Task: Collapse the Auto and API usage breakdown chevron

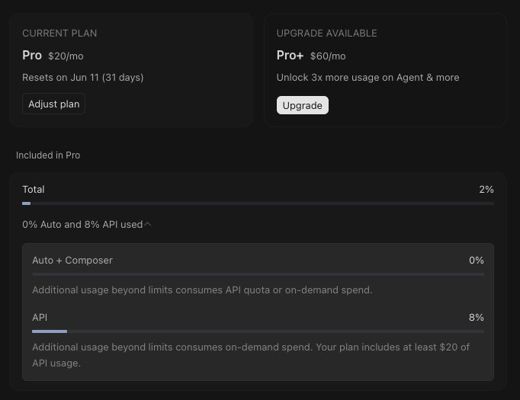Action: [x=148, y=224]
